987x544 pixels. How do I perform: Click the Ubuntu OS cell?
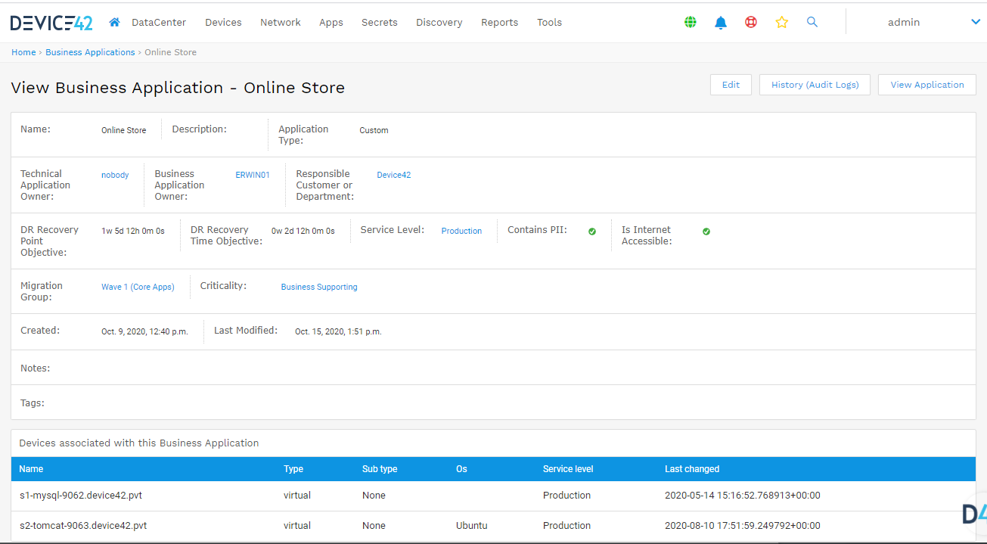pyautogui.click(x=472, y=526)
